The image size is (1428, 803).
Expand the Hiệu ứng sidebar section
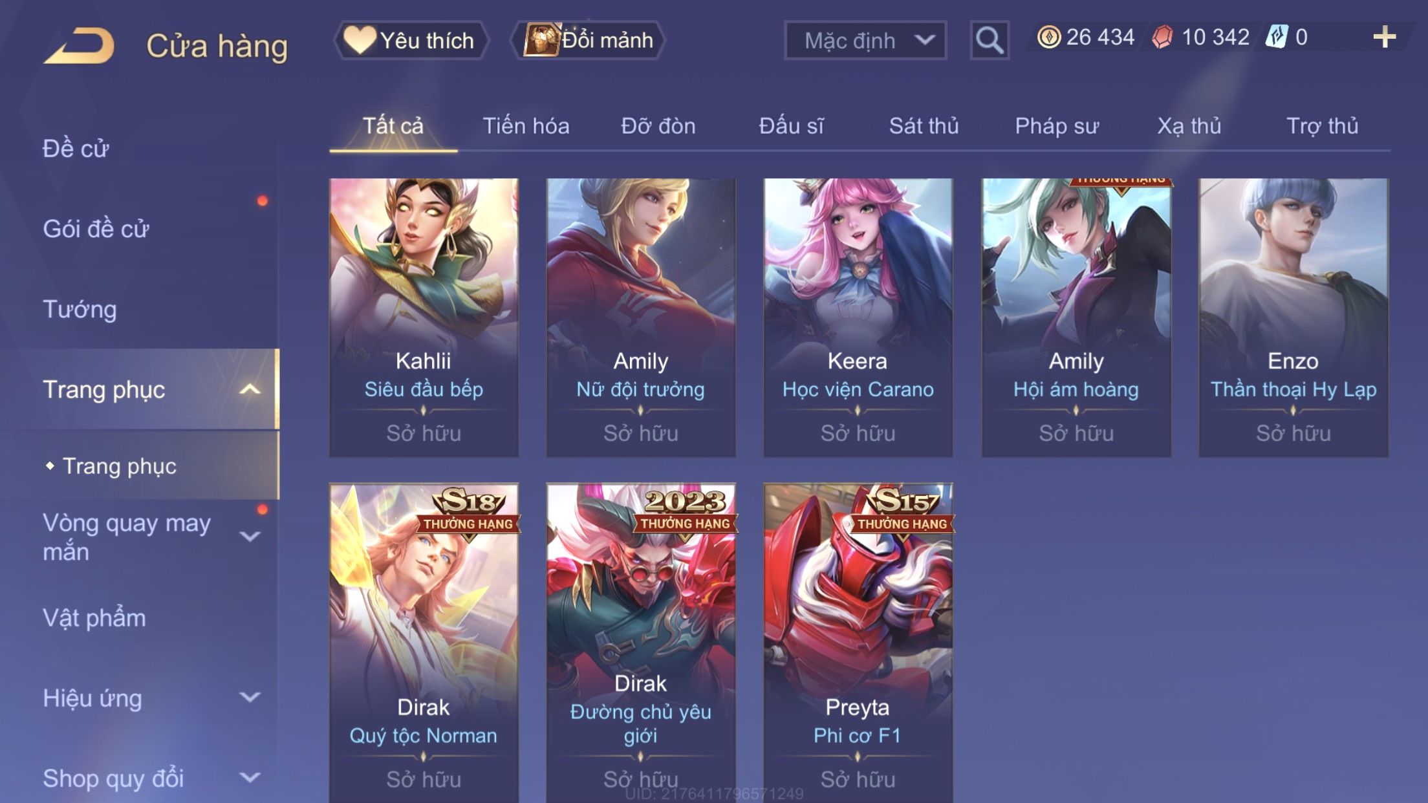250,697
